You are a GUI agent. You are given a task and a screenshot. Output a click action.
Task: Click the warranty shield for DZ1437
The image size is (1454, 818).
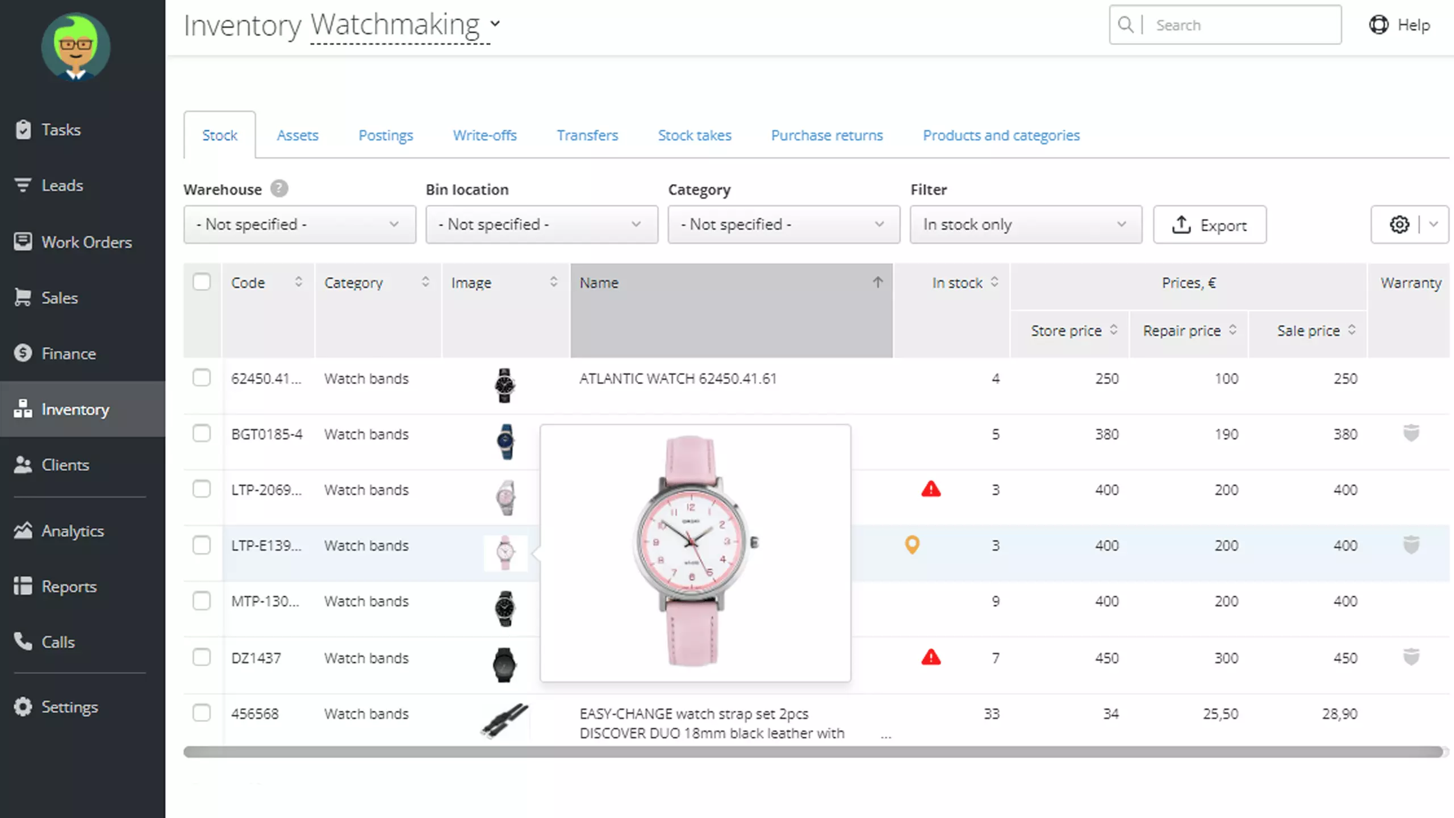[x=1411, y=657]
